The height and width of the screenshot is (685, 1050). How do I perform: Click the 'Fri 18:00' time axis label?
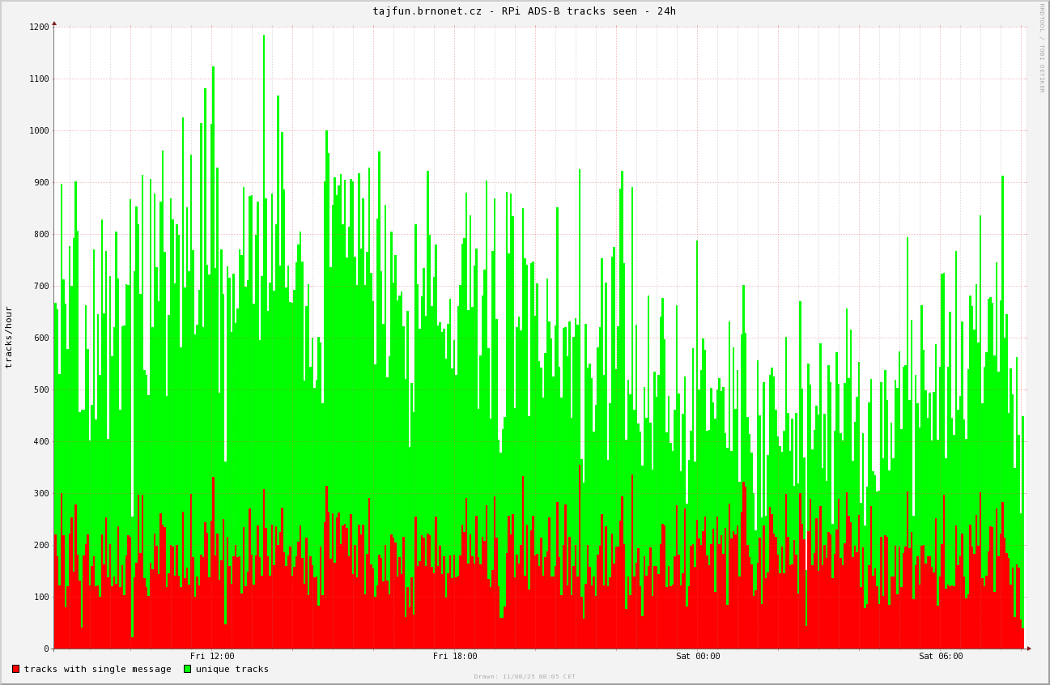(x=455, y=657)
